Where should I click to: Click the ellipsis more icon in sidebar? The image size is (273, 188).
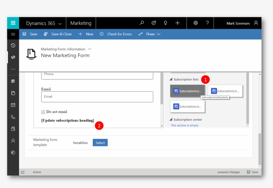coord(13,69)
